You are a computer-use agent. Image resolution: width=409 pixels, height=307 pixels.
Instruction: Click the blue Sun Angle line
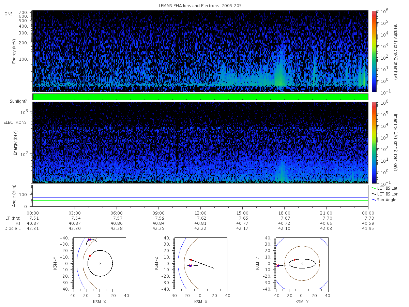pos(200,197)
